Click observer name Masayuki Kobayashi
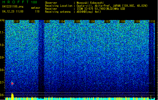 coord(90,3)
